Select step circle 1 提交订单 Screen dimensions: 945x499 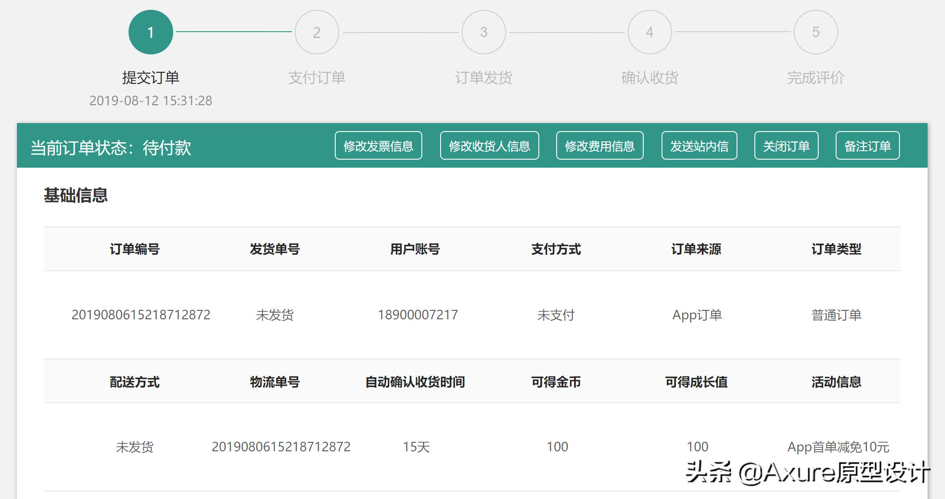[150, 32]
